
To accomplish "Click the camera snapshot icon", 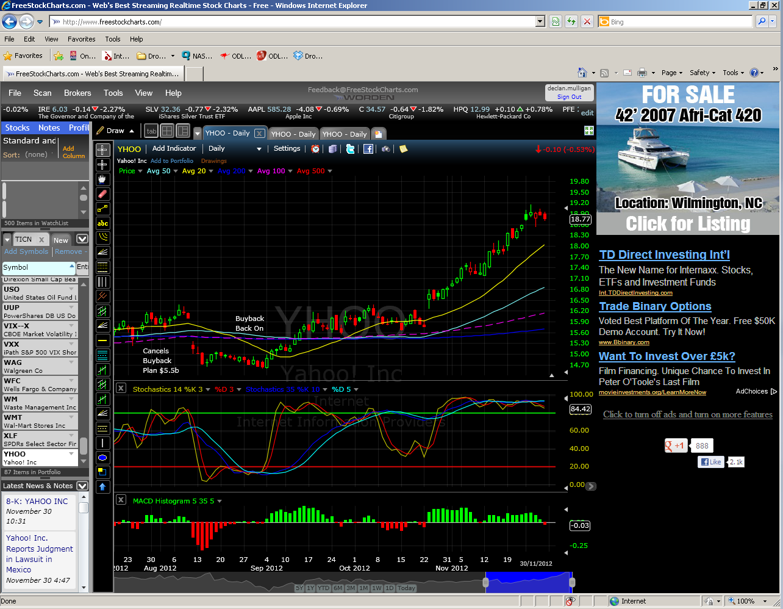I will point(385,149).
